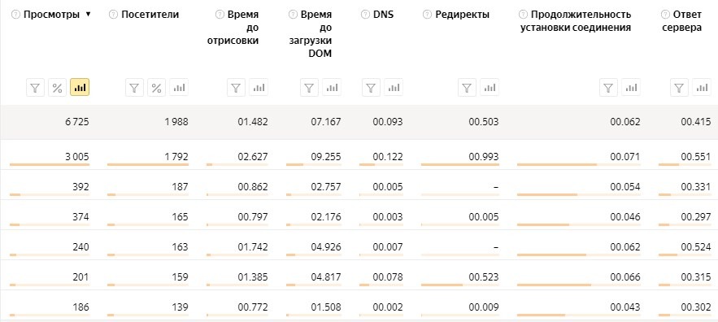Sort by Редиректы column header
Image resolution: width=718 pixels, height=322 pixels.
(462, 15)
